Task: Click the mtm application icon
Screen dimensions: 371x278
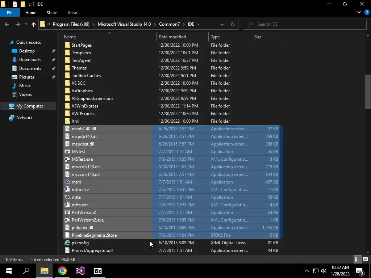Action: coord(67,182)
